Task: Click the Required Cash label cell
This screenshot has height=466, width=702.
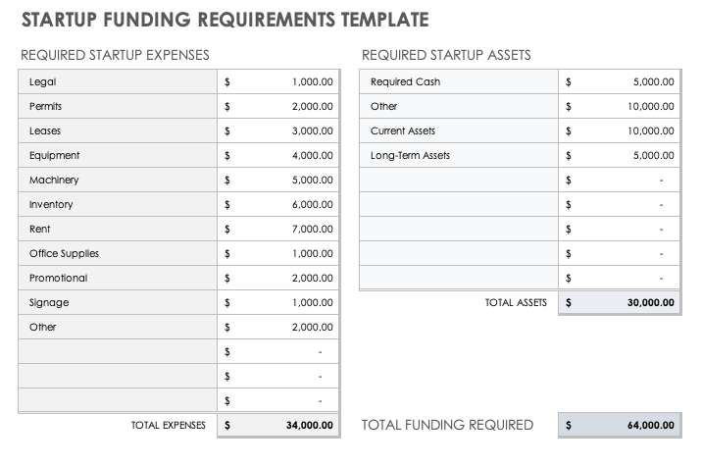Action: click(458, 82)
